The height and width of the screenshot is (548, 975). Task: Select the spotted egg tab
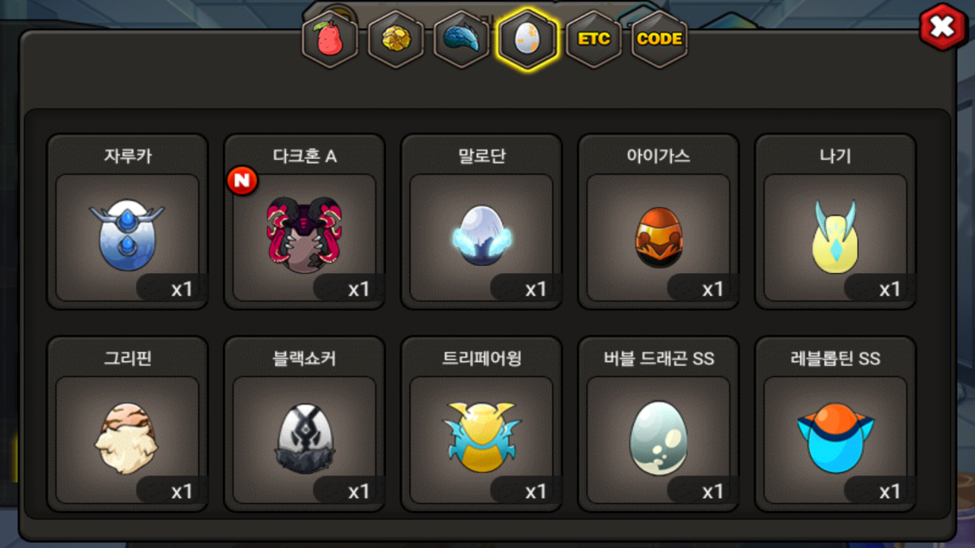tap(528, 39)
